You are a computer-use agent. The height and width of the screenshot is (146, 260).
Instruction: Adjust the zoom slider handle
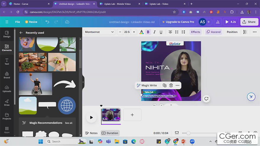[188, 133]
